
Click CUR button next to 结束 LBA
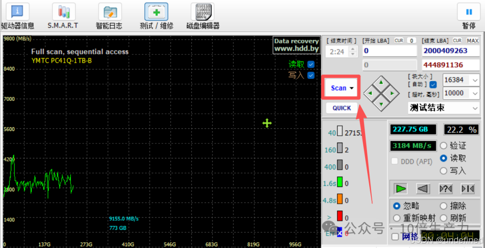[x=457, y=40]
